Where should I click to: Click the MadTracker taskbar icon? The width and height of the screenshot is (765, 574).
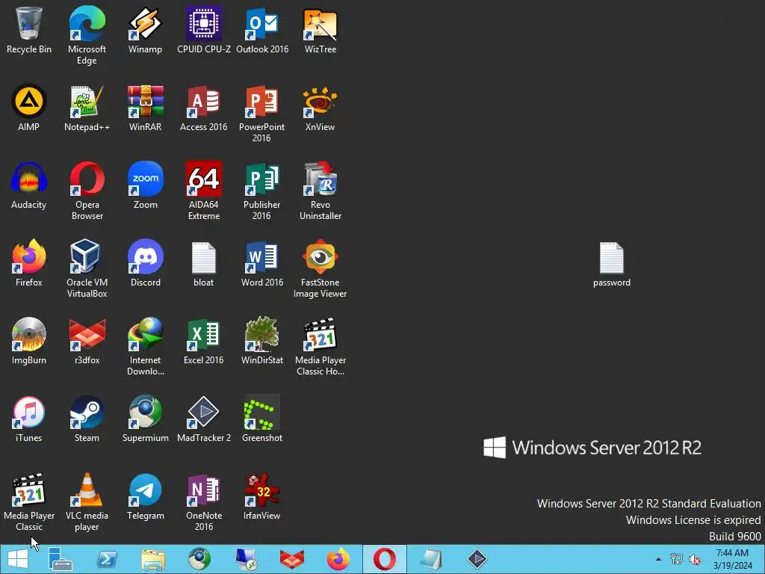coord(477,559)
